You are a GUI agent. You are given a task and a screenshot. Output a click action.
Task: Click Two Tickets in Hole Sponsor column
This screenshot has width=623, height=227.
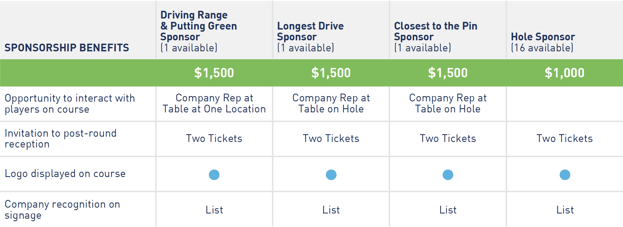click(565, 138)
